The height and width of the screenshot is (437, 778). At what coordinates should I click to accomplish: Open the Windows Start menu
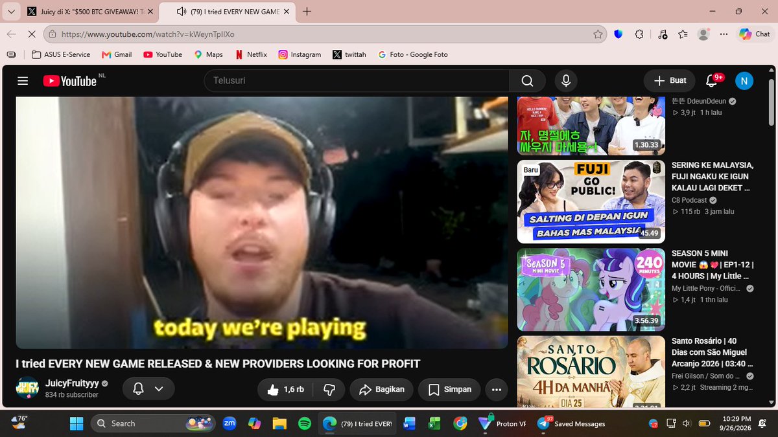point(77,423)
